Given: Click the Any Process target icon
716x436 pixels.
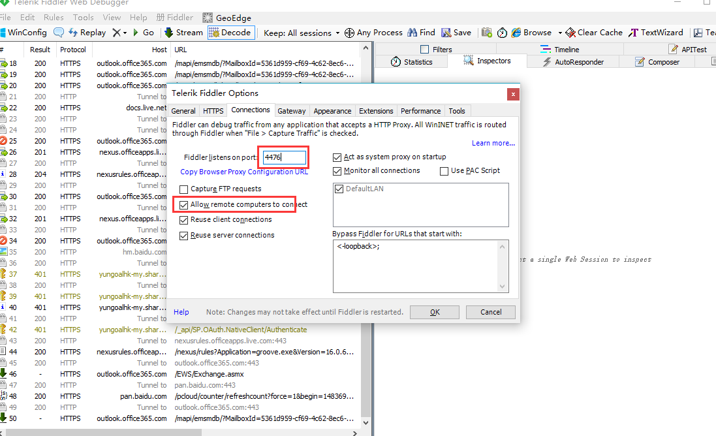Looking at the screenshot, I should coord(349,33).
